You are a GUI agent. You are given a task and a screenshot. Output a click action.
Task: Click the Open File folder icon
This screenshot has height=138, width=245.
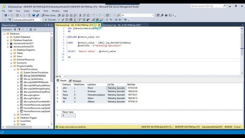pos(29,15)
